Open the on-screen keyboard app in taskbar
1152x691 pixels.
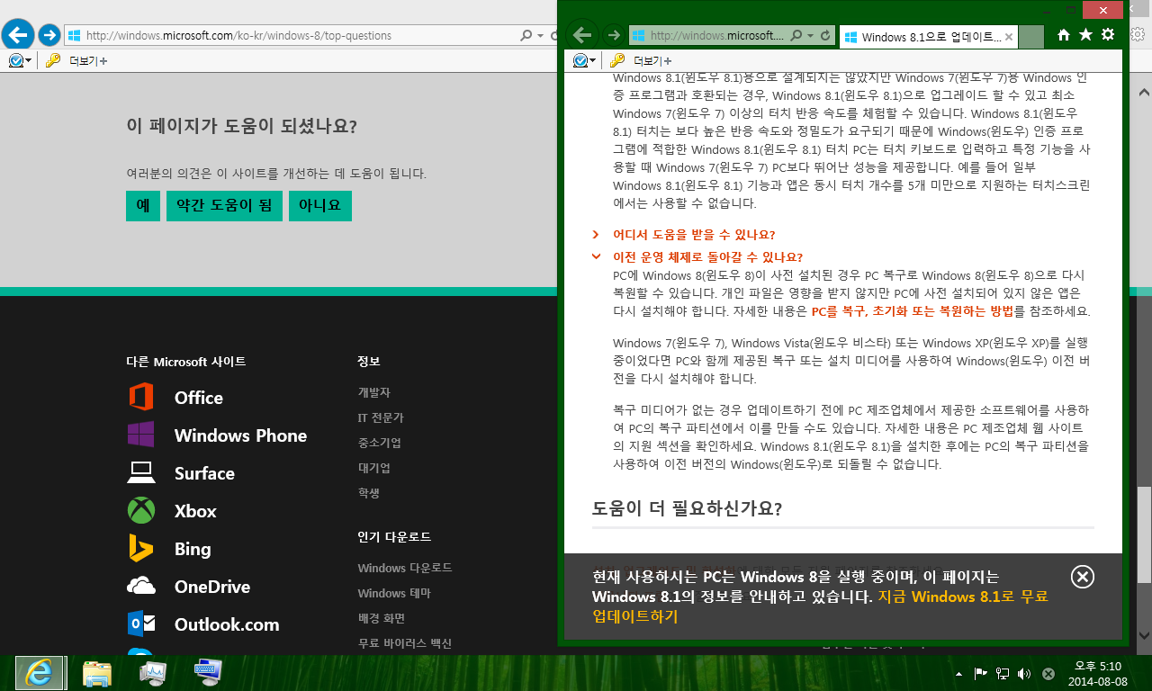coord(208,672)
